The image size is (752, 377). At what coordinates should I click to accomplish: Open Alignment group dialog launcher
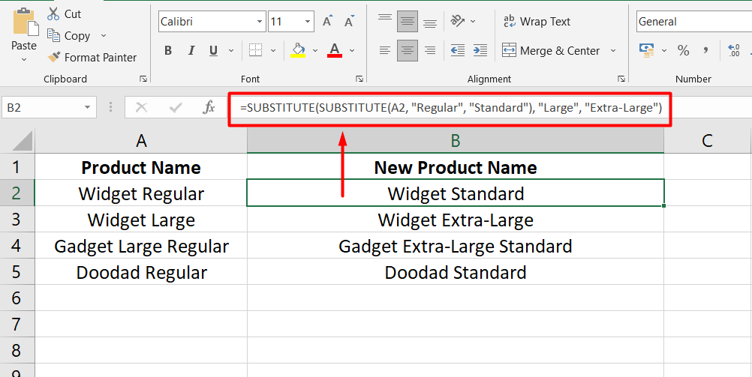tap(621, 79)
